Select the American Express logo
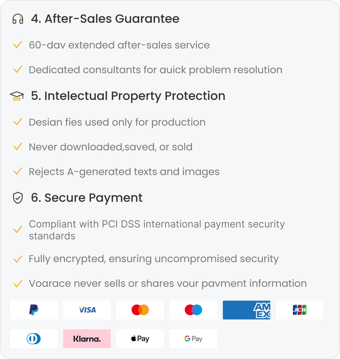 click(x=246, y=310)
